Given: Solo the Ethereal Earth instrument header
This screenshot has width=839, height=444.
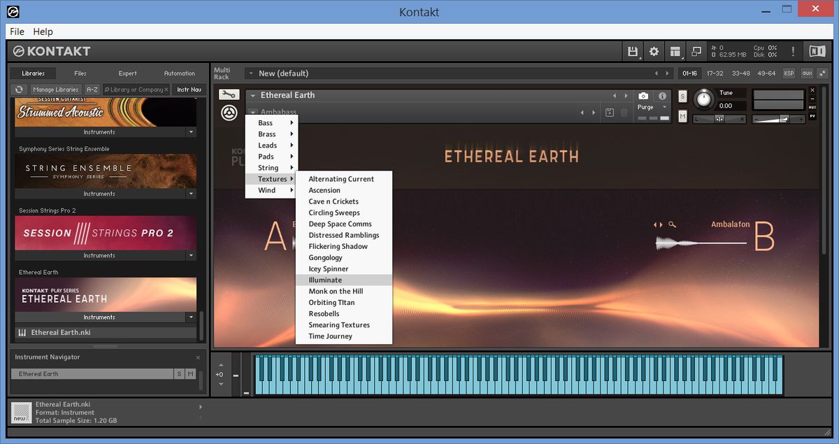Looking at the screenshot, I should 682,96.
